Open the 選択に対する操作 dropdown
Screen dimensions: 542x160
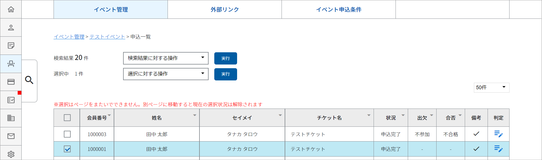point(166,74)
